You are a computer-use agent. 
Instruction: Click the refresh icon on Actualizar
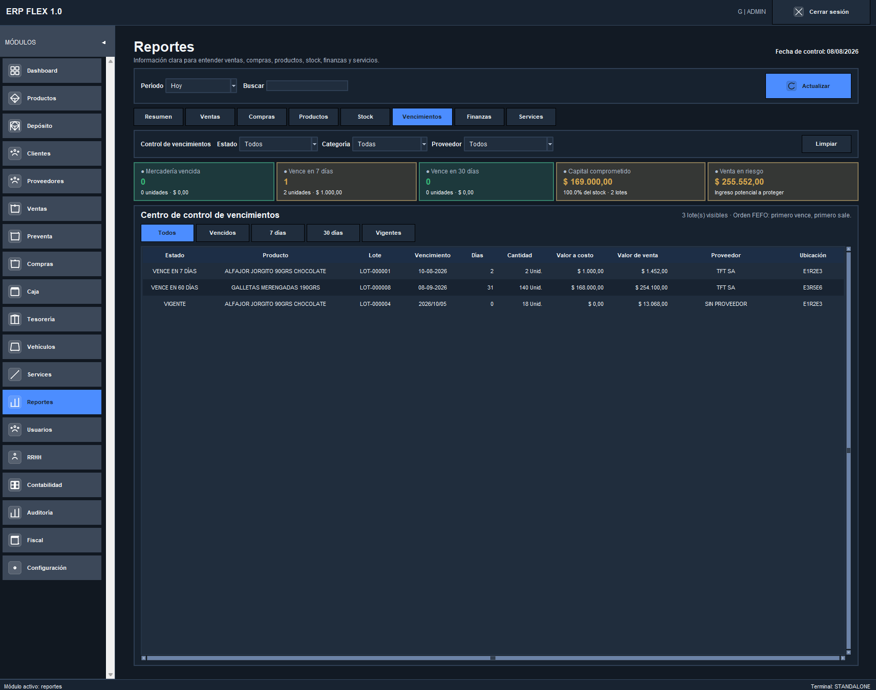pyautogui.click(x=792, y=86)
